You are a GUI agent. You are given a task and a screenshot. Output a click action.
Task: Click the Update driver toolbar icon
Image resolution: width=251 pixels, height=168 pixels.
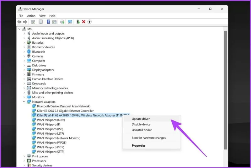click(x=62, y=22)
